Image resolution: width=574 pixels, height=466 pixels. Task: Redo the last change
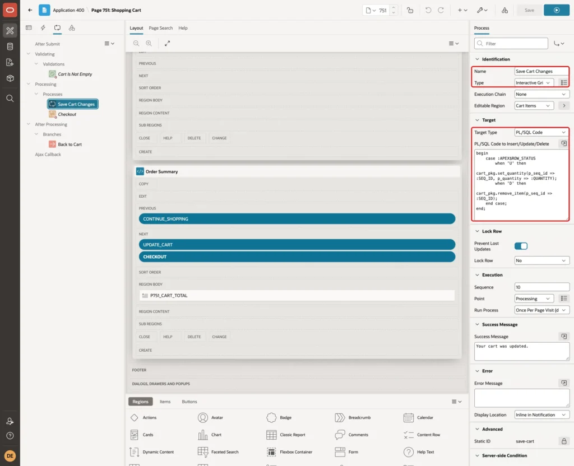pos(441,10)
